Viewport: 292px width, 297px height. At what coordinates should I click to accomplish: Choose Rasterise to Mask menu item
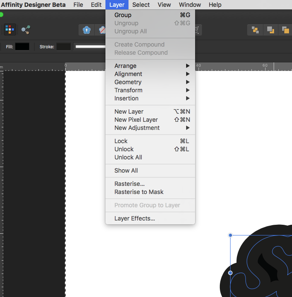[x=150, y=192]
